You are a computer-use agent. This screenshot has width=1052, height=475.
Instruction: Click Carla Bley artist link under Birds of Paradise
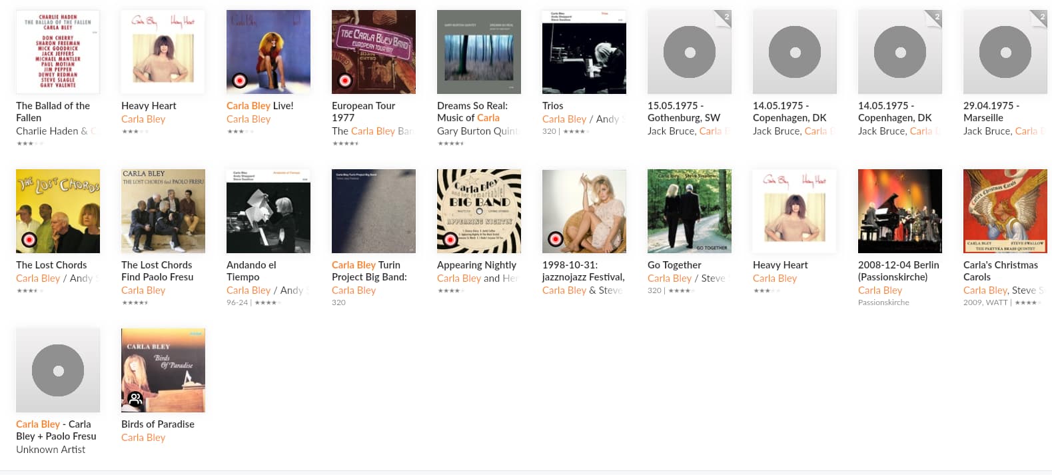pos(143,437)
